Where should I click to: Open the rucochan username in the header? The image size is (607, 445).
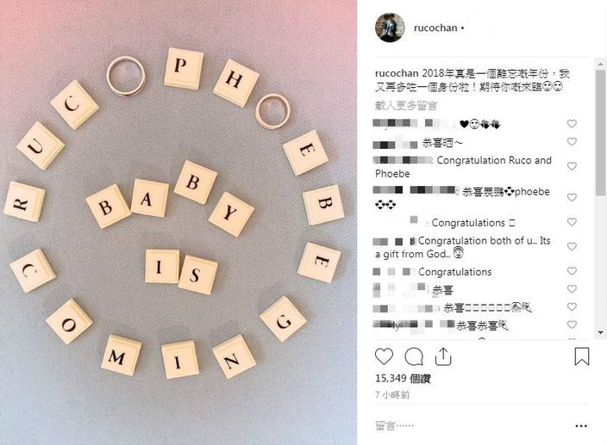pyautogui.click(x=435, y=28)
